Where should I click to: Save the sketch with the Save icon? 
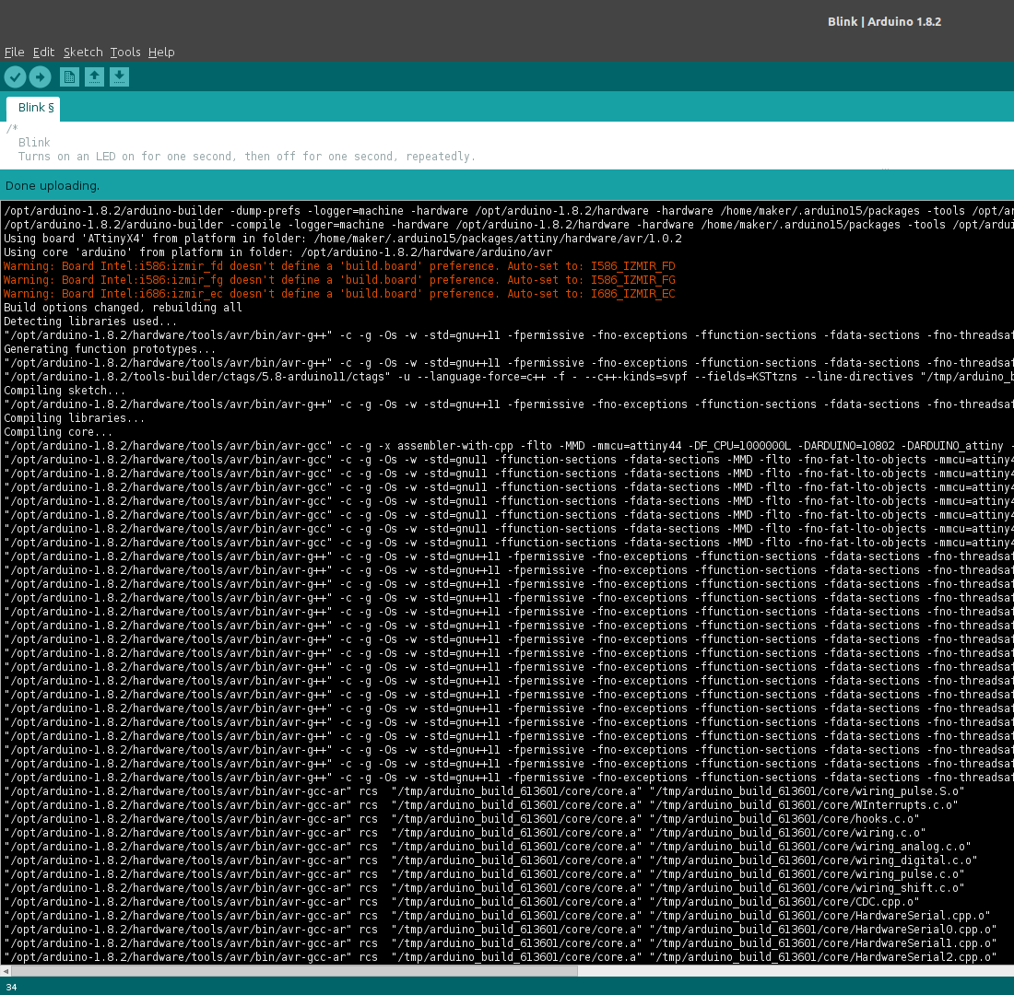coord(119,77)
